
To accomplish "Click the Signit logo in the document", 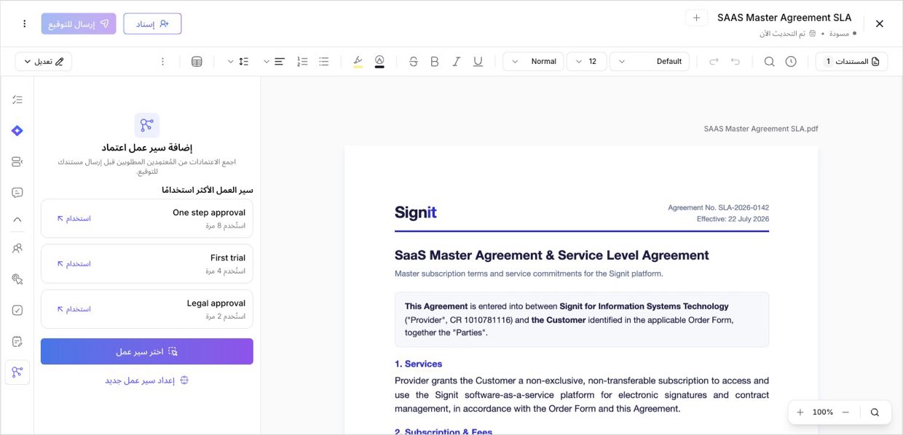I will (x=416, y=212).
